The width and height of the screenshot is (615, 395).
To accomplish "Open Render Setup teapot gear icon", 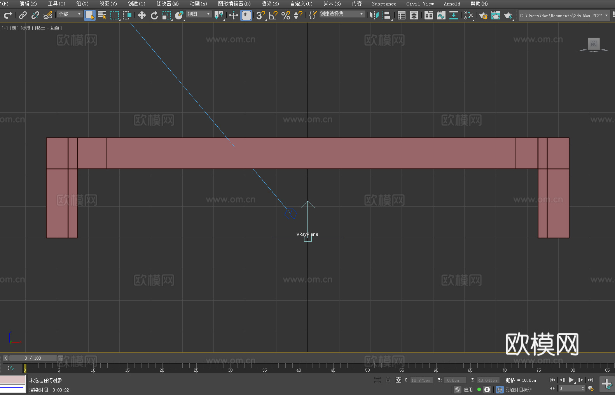I will (483, 15).
